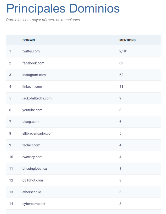
Task: Click etherscan.io domain
Action: [x=32, y=192]
